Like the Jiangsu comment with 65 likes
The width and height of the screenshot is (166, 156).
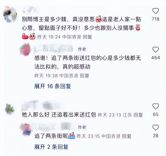(x=156, y=106)
